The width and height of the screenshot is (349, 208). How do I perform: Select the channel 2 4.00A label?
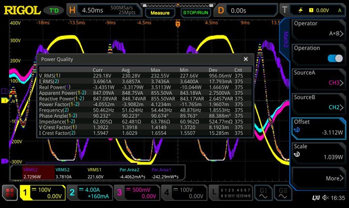[x=87, y=193]
